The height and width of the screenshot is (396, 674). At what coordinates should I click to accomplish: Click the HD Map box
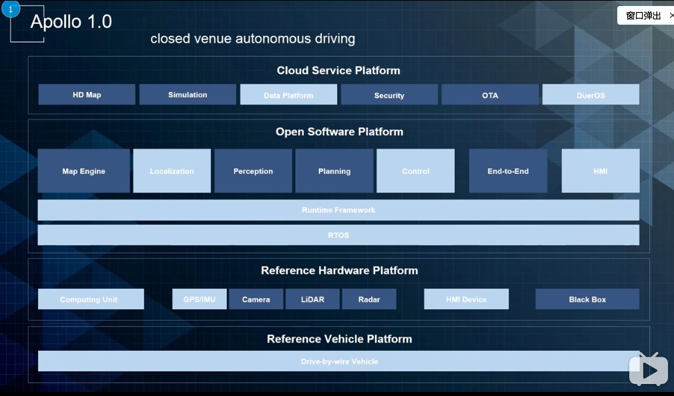87,95
